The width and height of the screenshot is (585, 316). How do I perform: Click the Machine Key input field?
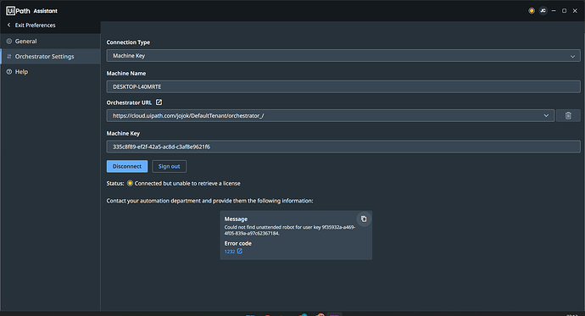(343, 147)
